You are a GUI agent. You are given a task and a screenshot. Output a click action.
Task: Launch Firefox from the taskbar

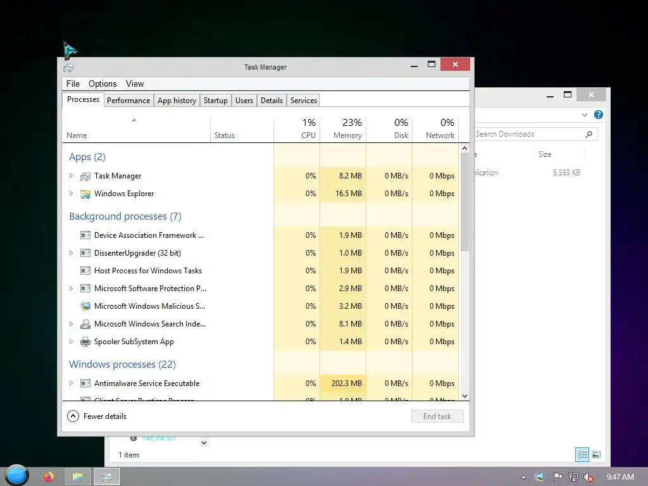tap(49, 477)
